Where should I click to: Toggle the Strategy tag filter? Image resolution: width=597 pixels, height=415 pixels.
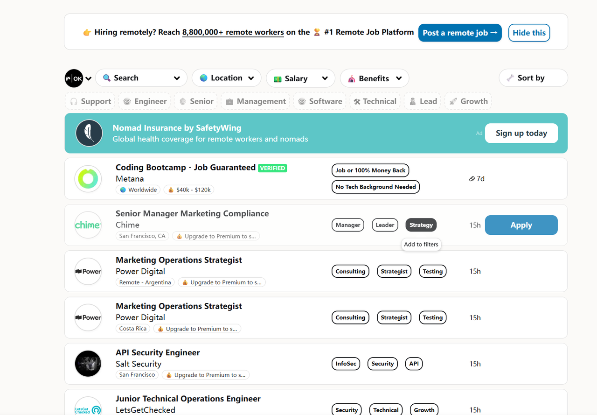click(421, 225)
